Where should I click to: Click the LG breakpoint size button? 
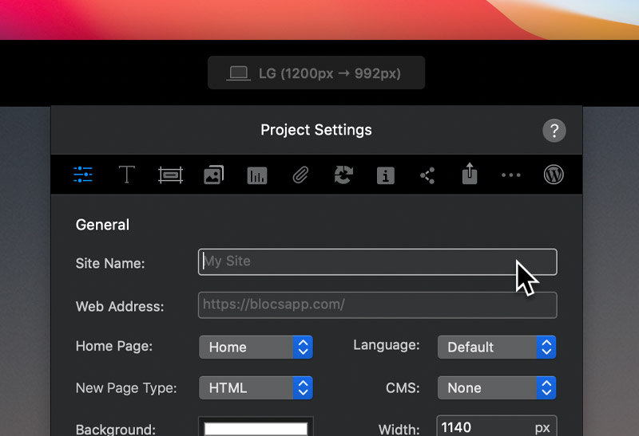pyautogui.click(x=316, y=73)
